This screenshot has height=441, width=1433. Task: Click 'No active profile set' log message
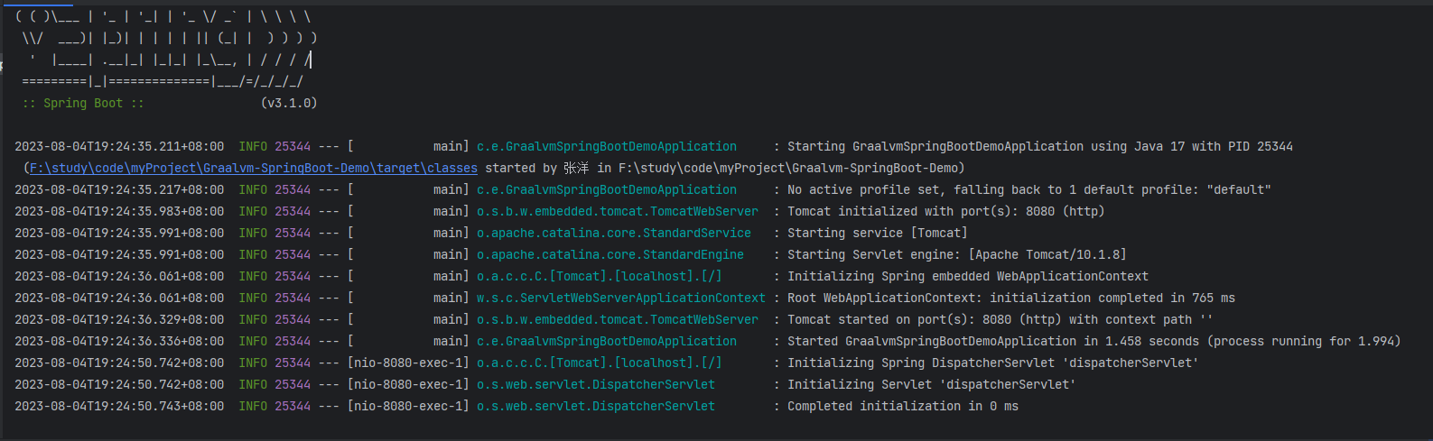(x=1029, y=189)
